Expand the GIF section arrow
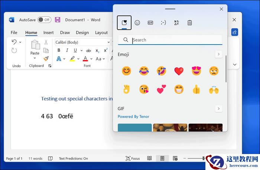This screenshot has height=170, width=260. pos(218,109)
